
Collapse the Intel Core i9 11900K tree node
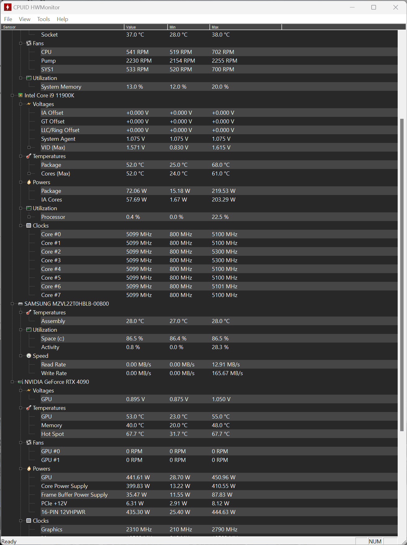[12, 95]
